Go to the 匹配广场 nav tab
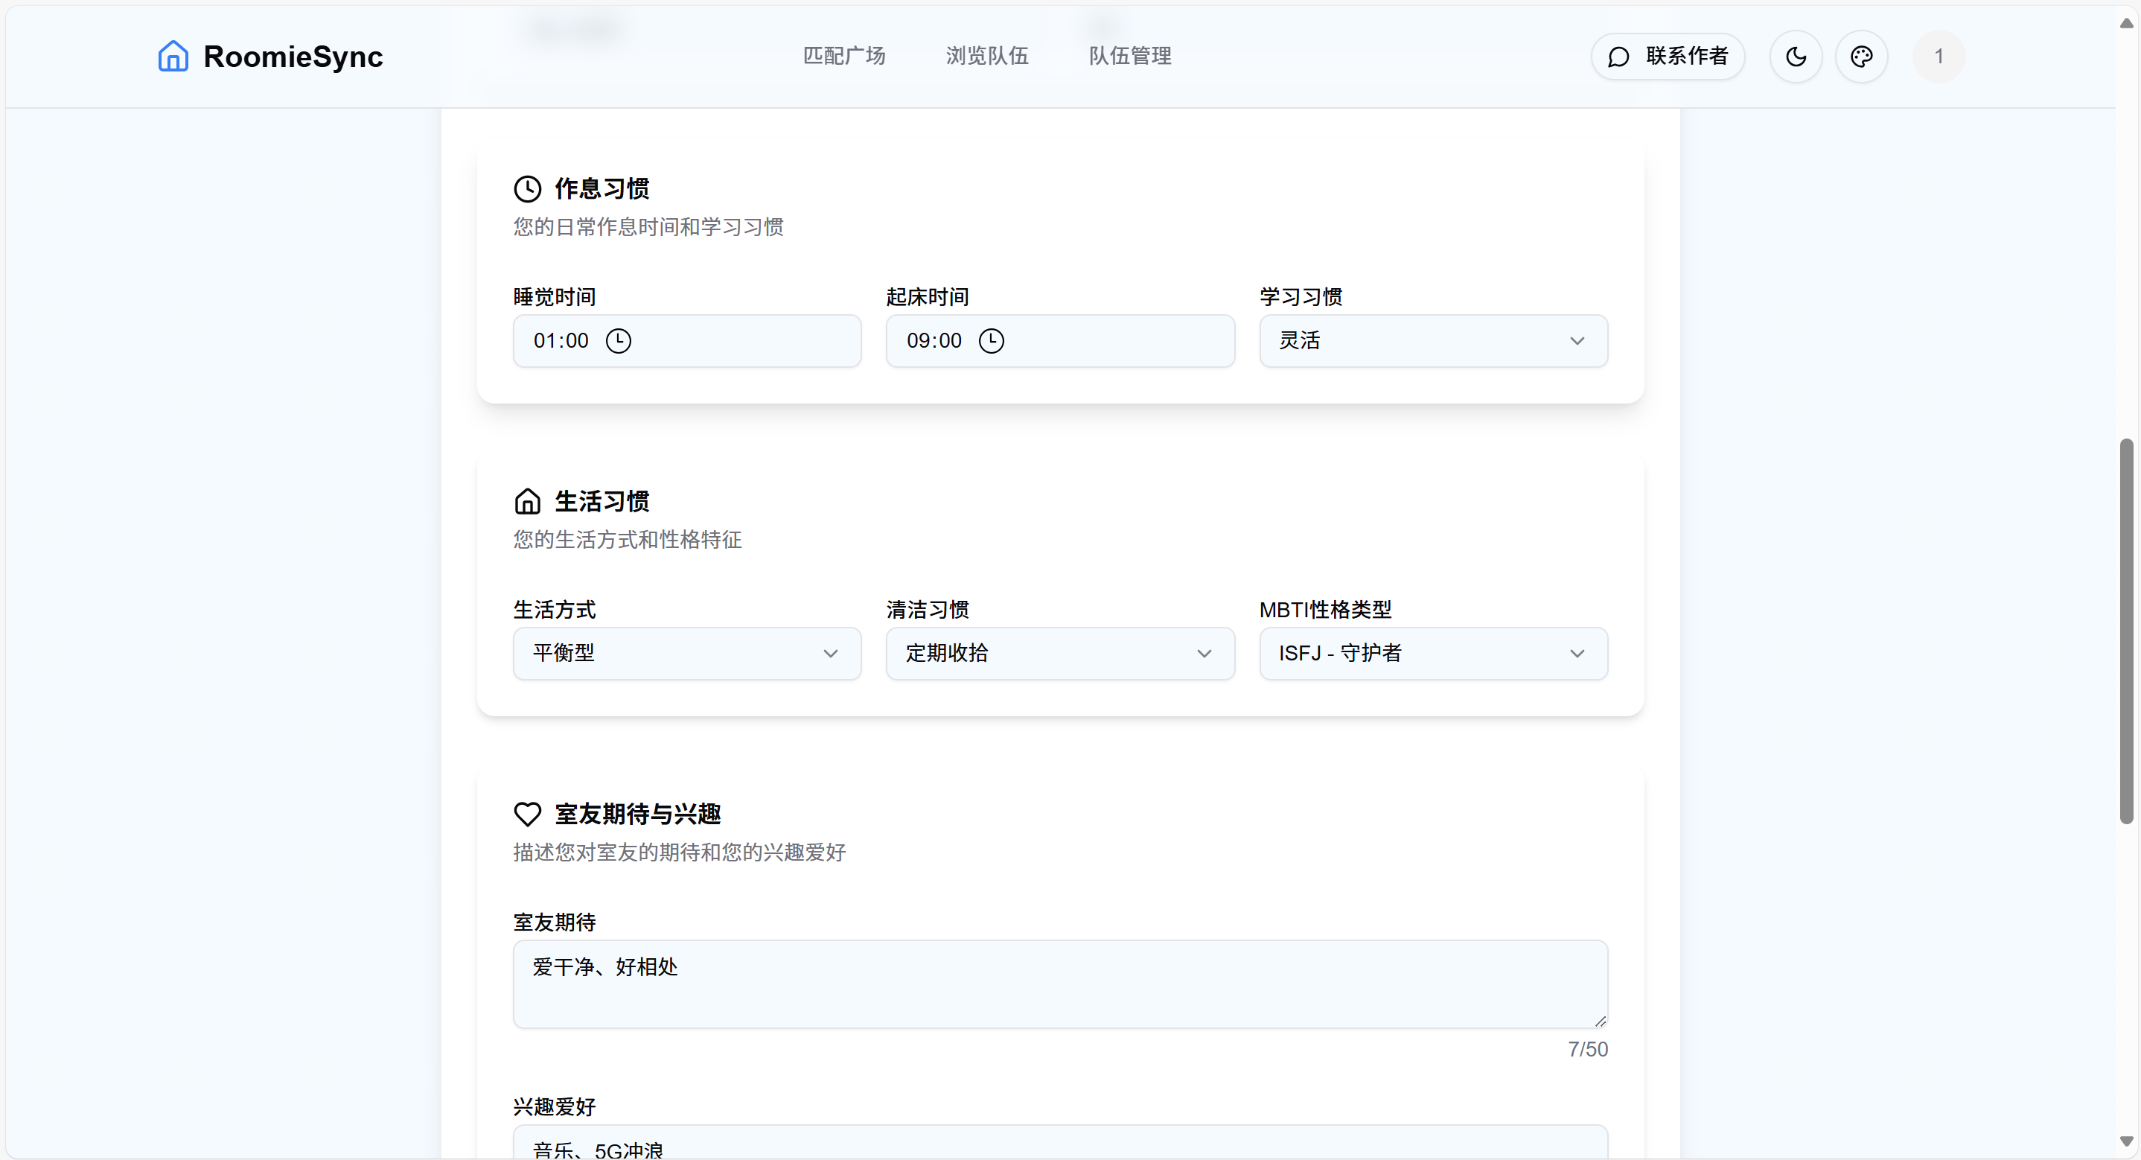This screenshot has height=1160, width=2141. click(843, 57)
